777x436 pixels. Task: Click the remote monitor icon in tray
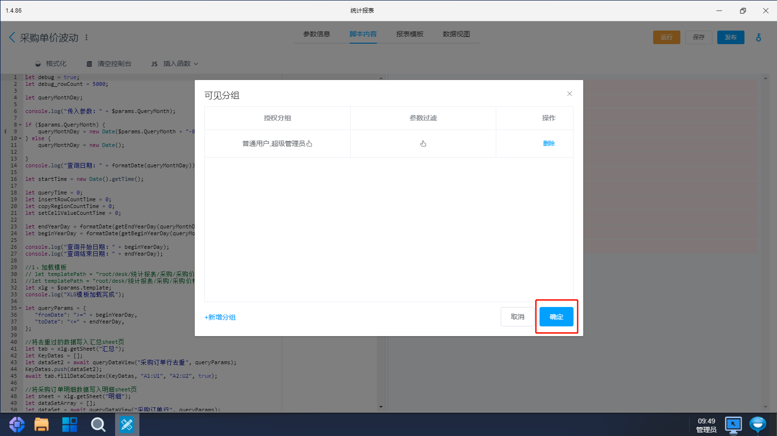coord(733,425)
